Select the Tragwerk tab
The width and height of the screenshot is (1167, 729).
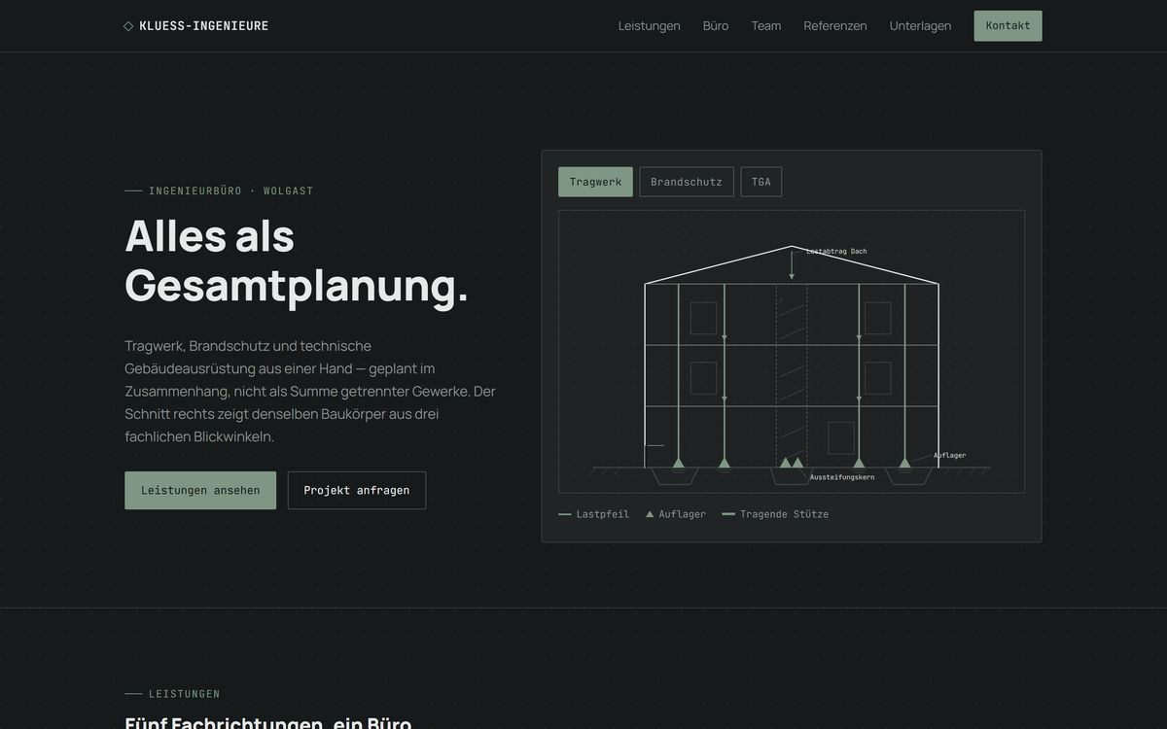[595, 182]
